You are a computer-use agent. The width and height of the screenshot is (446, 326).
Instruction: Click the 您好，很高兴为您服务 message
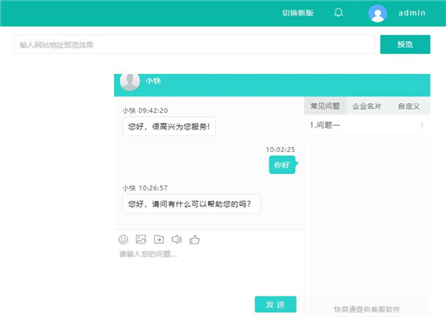[169, 126]
